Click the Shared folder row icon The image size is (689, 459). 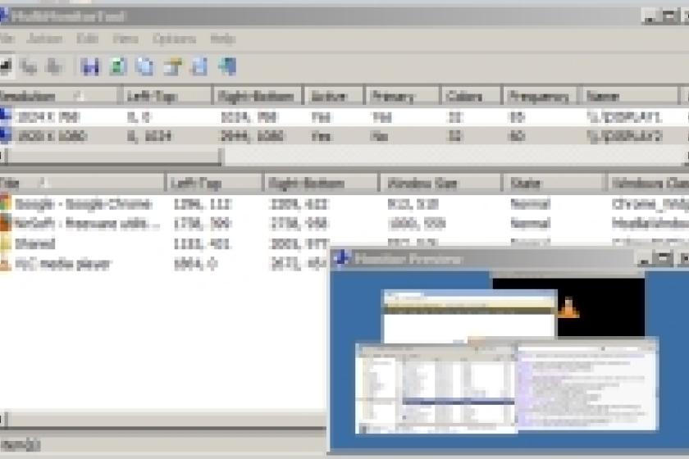click(x=5, y=243)
